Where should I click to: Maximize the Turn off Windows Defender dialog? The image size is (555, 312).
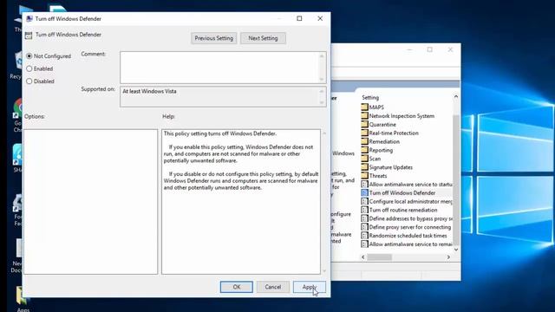[x=299, y=19]
